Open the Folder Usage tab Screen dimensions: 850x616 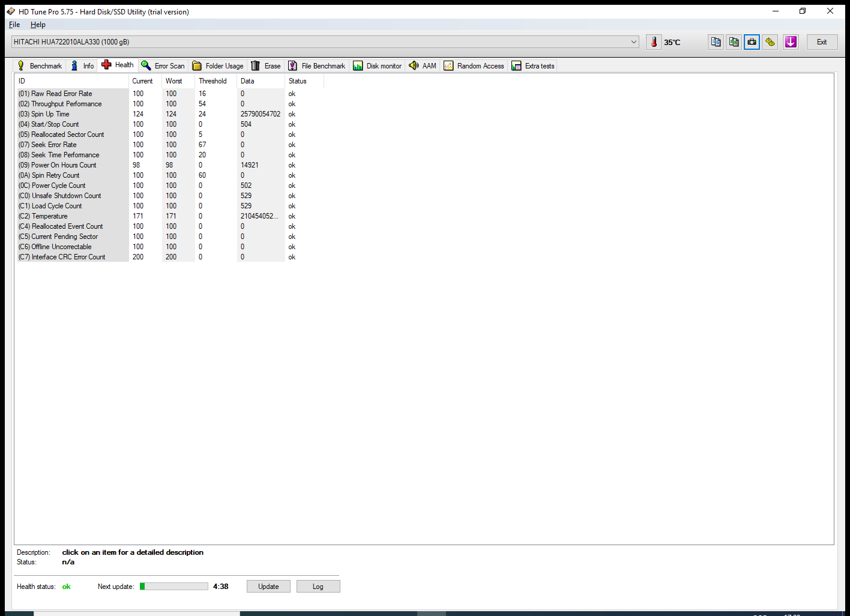[x=218, y=66]
